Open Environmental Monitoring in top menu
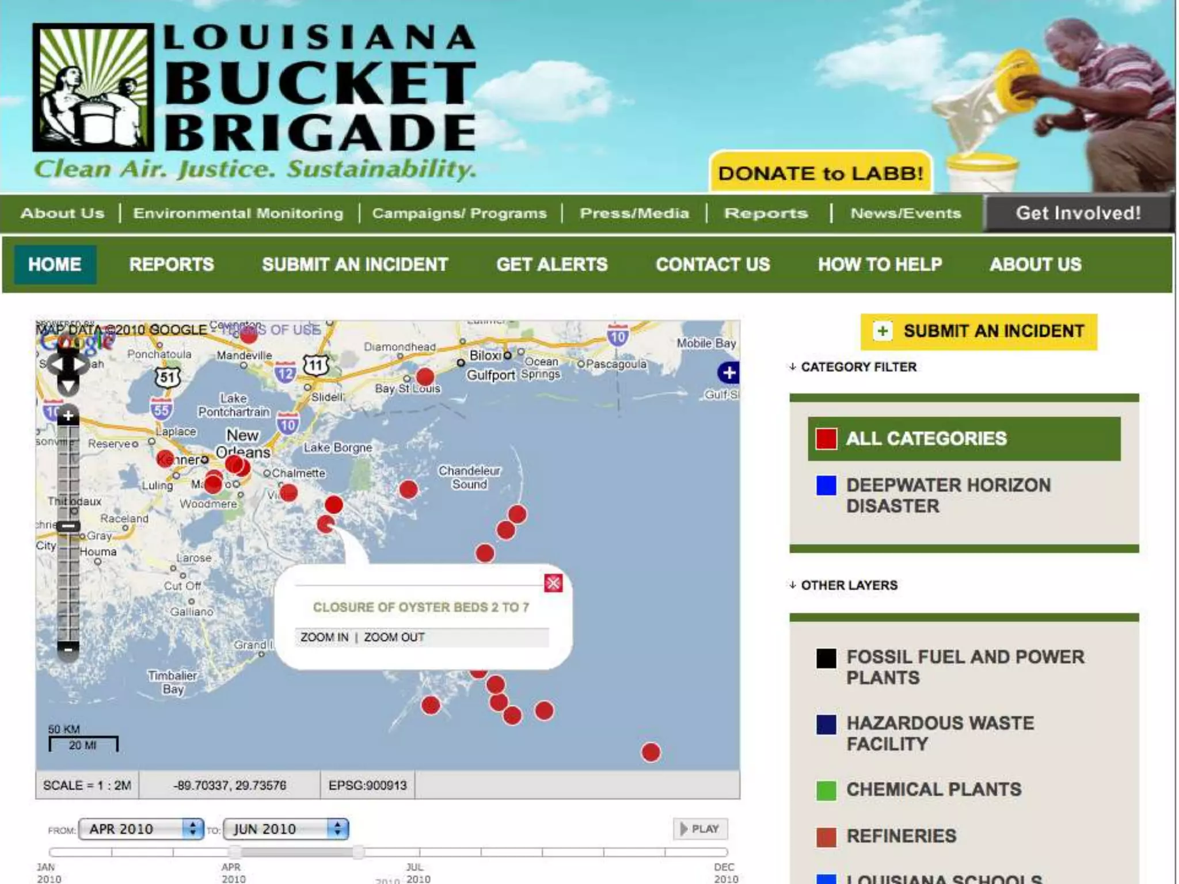The width and height of the screenshot is (1179, 884). tap(238, 214)
